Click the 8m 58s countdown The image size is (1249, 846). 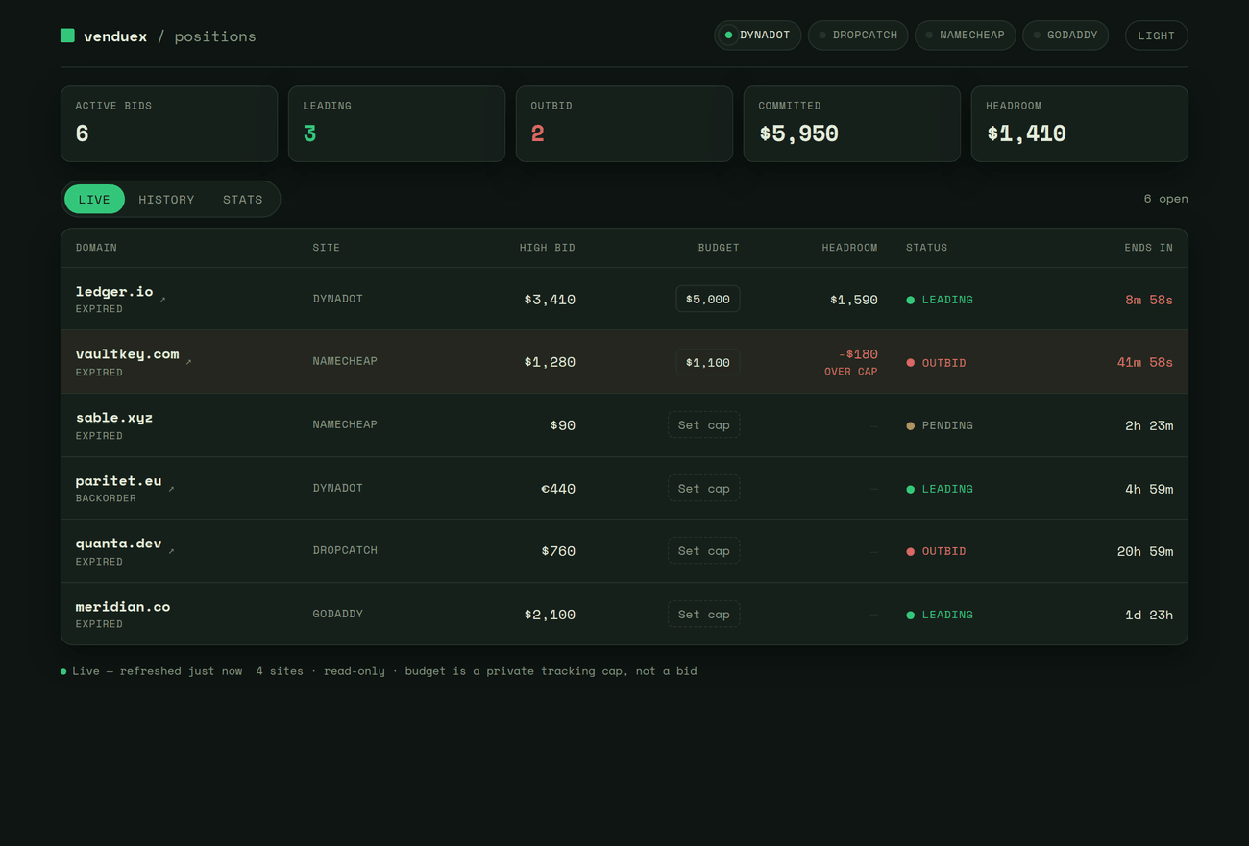click(1149, 300)
